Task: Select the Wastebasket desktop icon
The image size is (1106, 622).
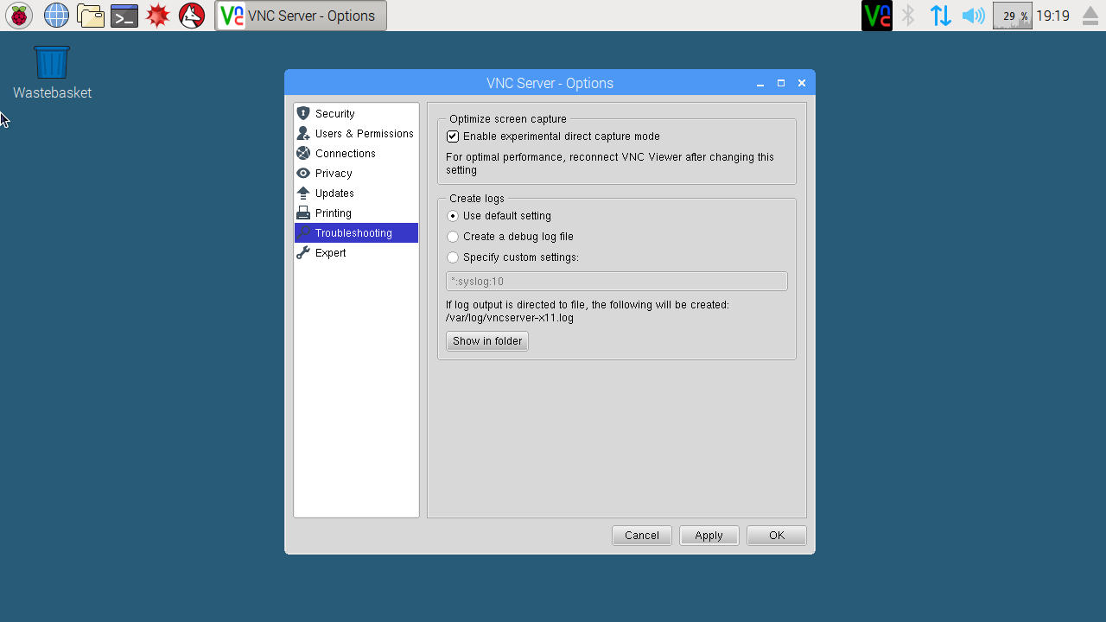Action: tap(52, 73)
